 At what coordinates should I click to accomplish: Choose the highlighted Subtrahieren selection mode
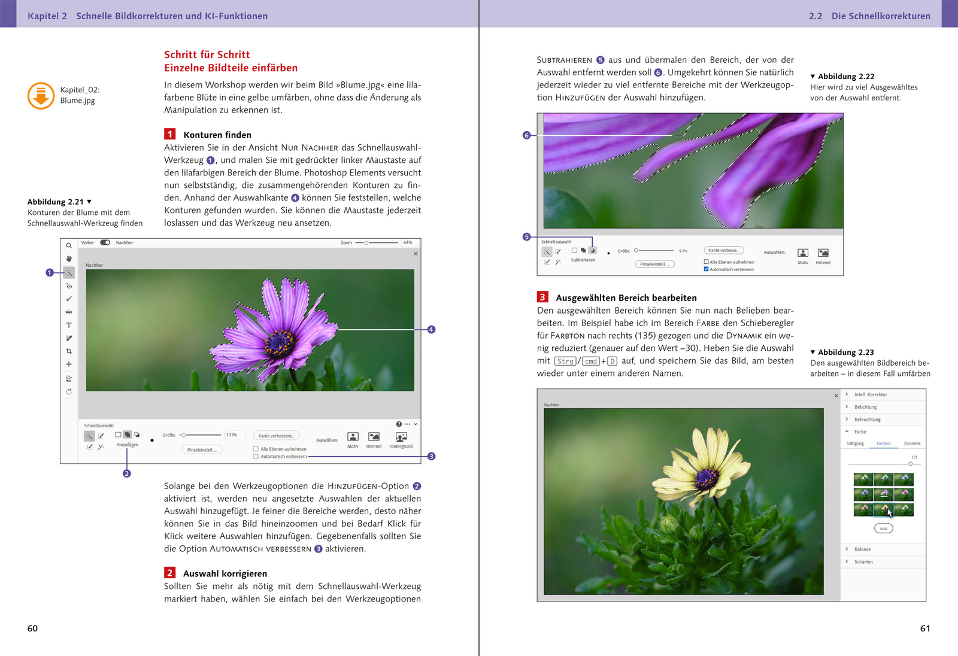pos(592,250)
